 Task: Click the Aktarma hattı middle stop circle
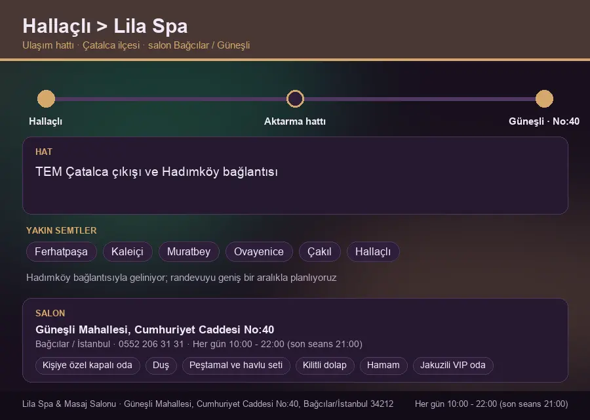295,98
